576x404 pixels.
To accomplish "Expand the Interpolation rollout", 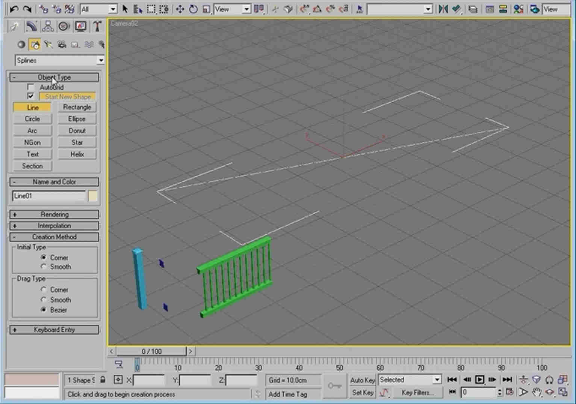I will (54, 226).
